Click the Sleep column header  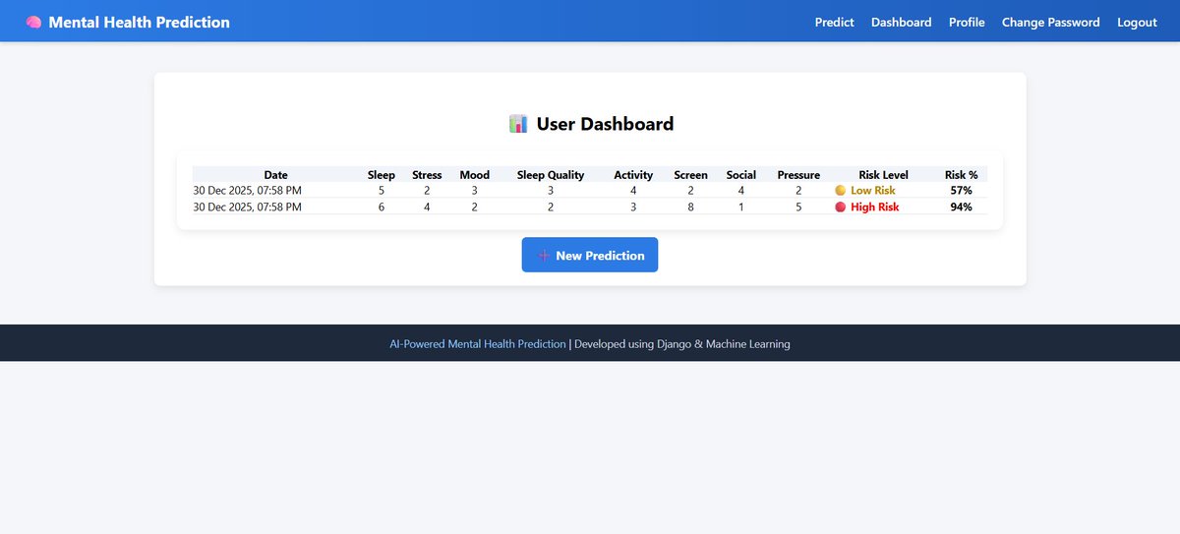tap(382, 175)
